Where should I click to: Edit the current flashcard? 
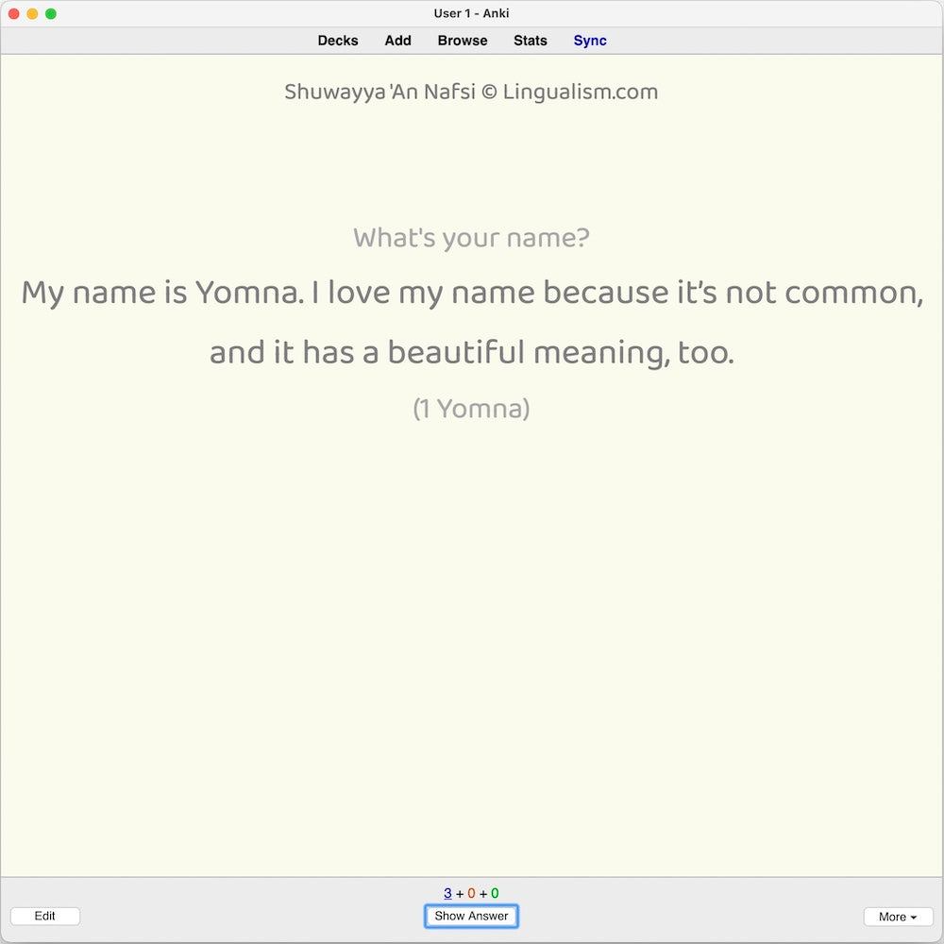click(44, 916)
